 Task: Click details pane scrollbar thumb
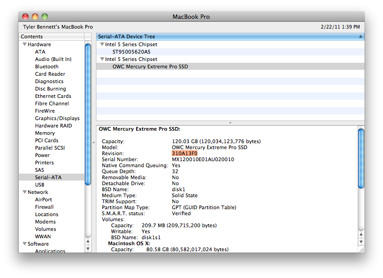361,158
